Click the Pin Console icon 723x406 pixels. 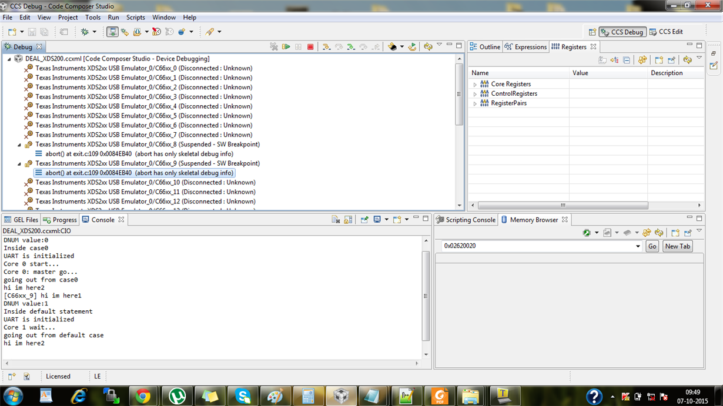(364, 220)
